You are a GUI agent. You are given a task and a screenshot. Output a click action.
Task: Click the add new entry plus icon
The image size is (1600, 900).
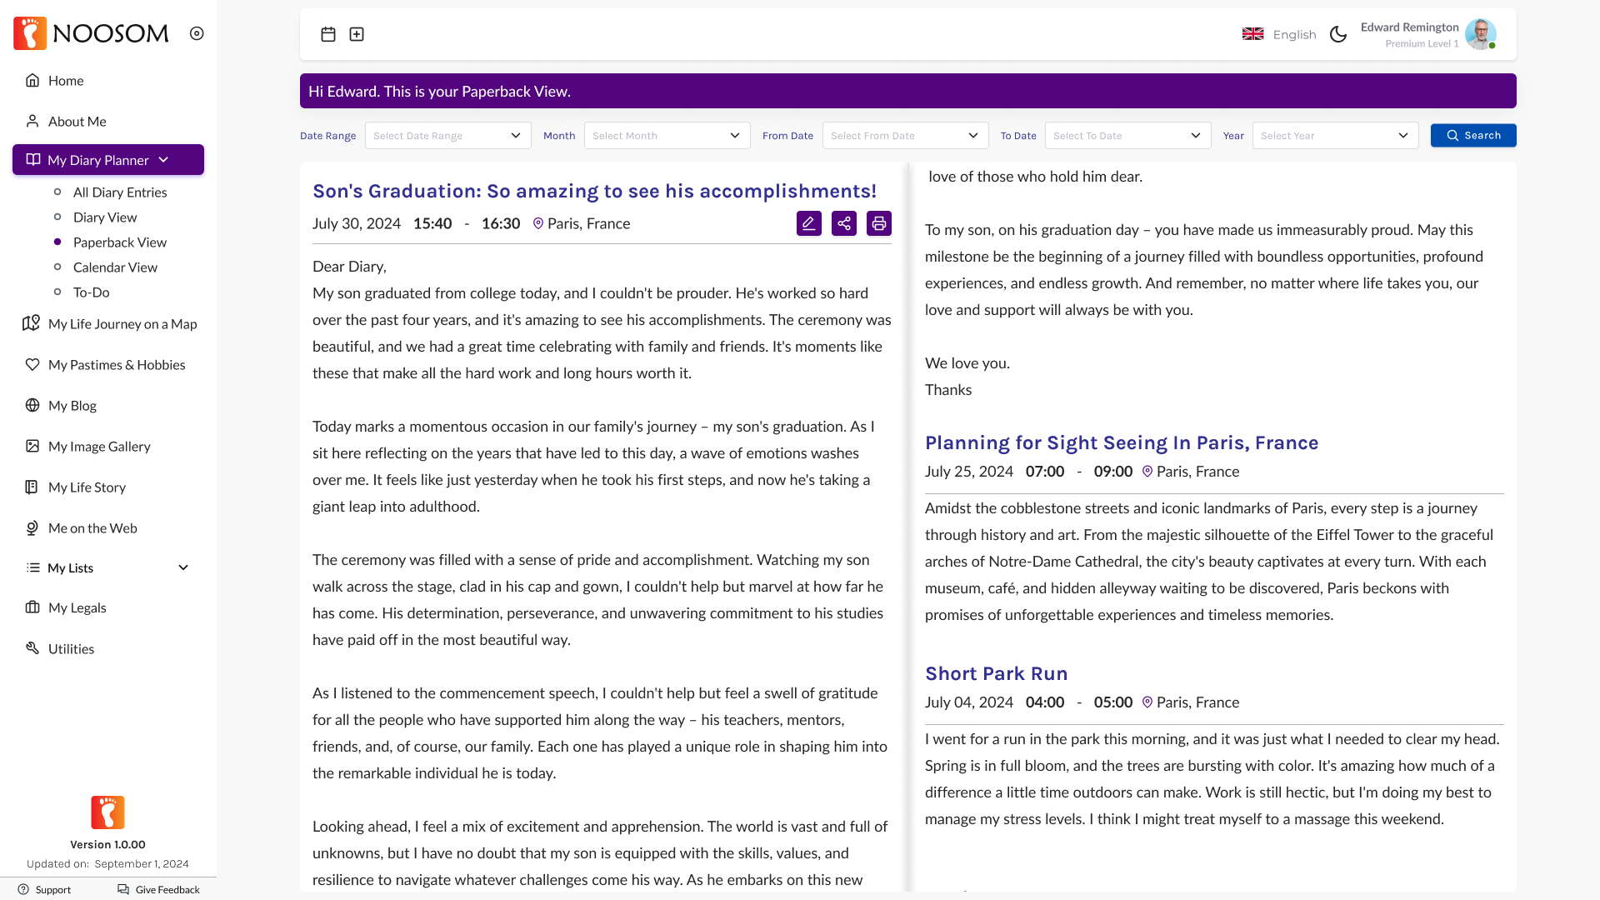pos(357,34)
